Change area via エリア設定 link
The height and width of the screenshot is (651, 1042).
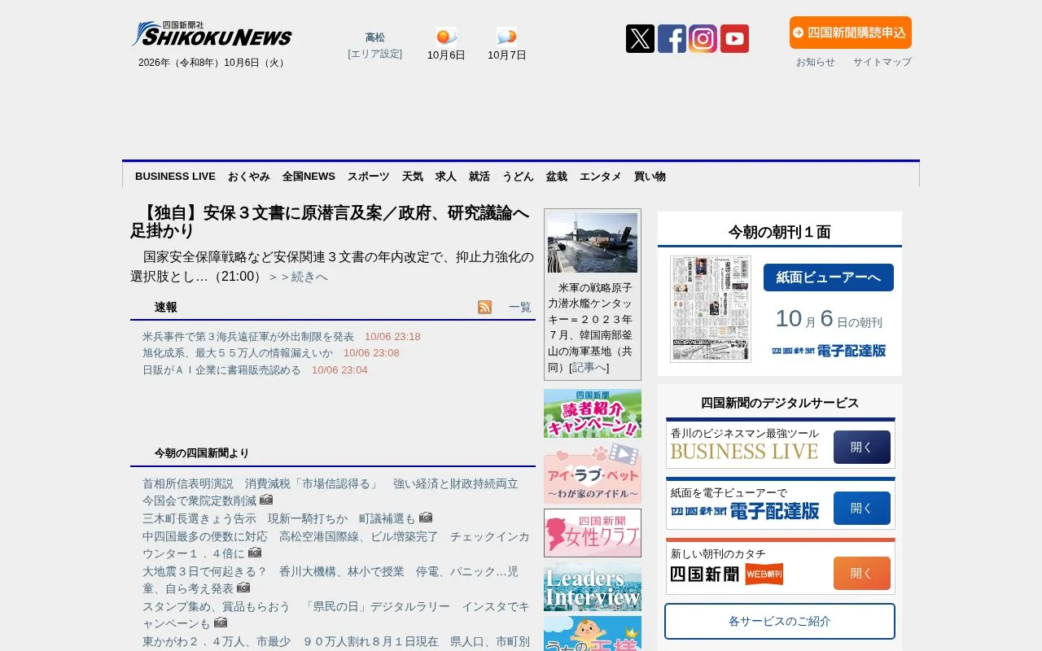pos(374,54)
